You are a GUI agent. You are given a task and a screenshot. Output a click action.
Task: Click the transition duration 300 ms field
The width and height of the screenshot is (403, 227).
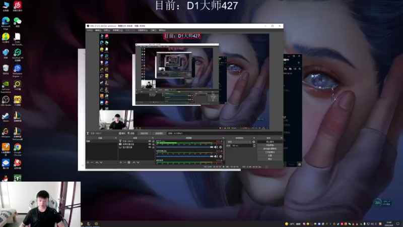(242, 146)
